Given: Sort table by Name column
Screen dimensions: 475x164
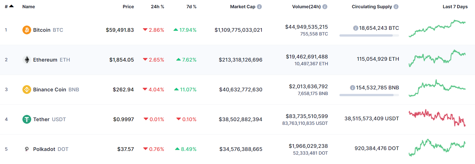Looking at the screenshot, I should [x=29, y=7].
